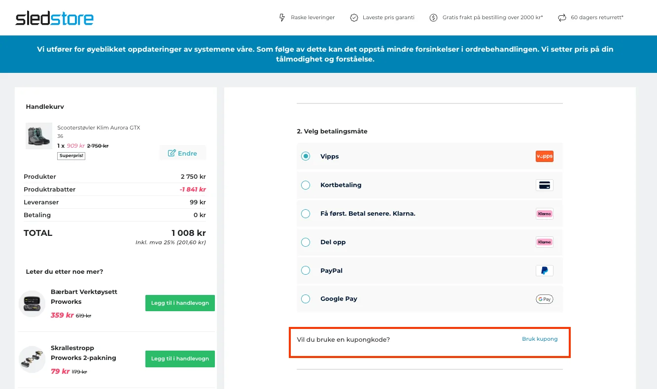This screenshot has width=657, height=389.
Task: Click Bærbart Verktøysett product thumbnail
Action: tap(32, 303)
